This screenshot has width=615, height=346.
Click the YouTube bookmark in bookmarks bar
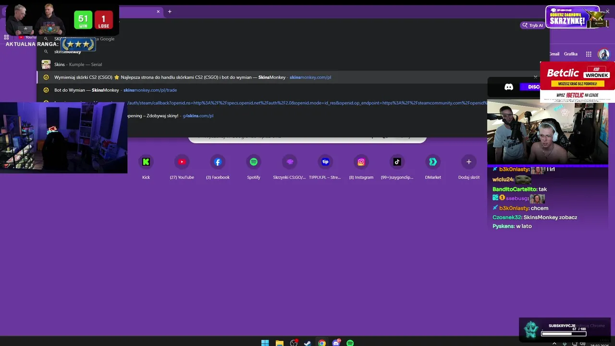27,37
